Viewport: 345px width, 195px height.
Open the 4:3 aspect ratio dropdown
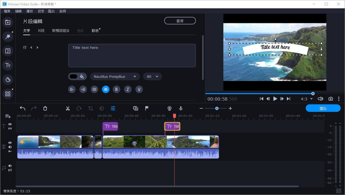(x=307, y=99)
